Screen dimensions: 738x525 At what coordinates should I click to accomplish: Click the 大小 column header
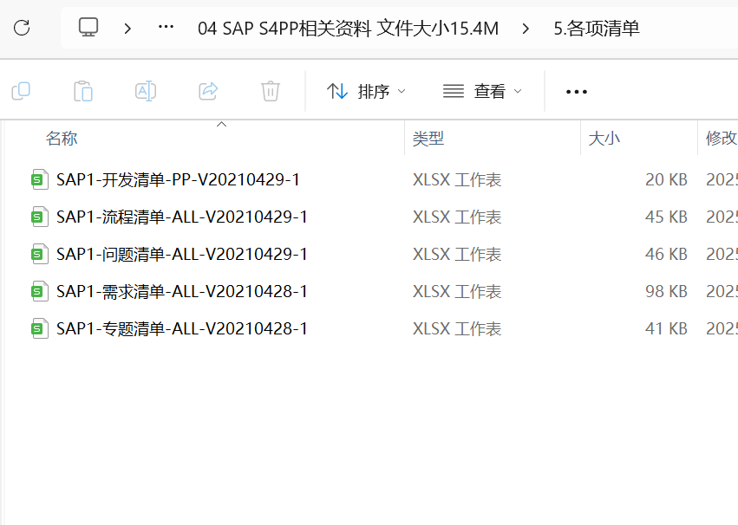click(604, 139)
